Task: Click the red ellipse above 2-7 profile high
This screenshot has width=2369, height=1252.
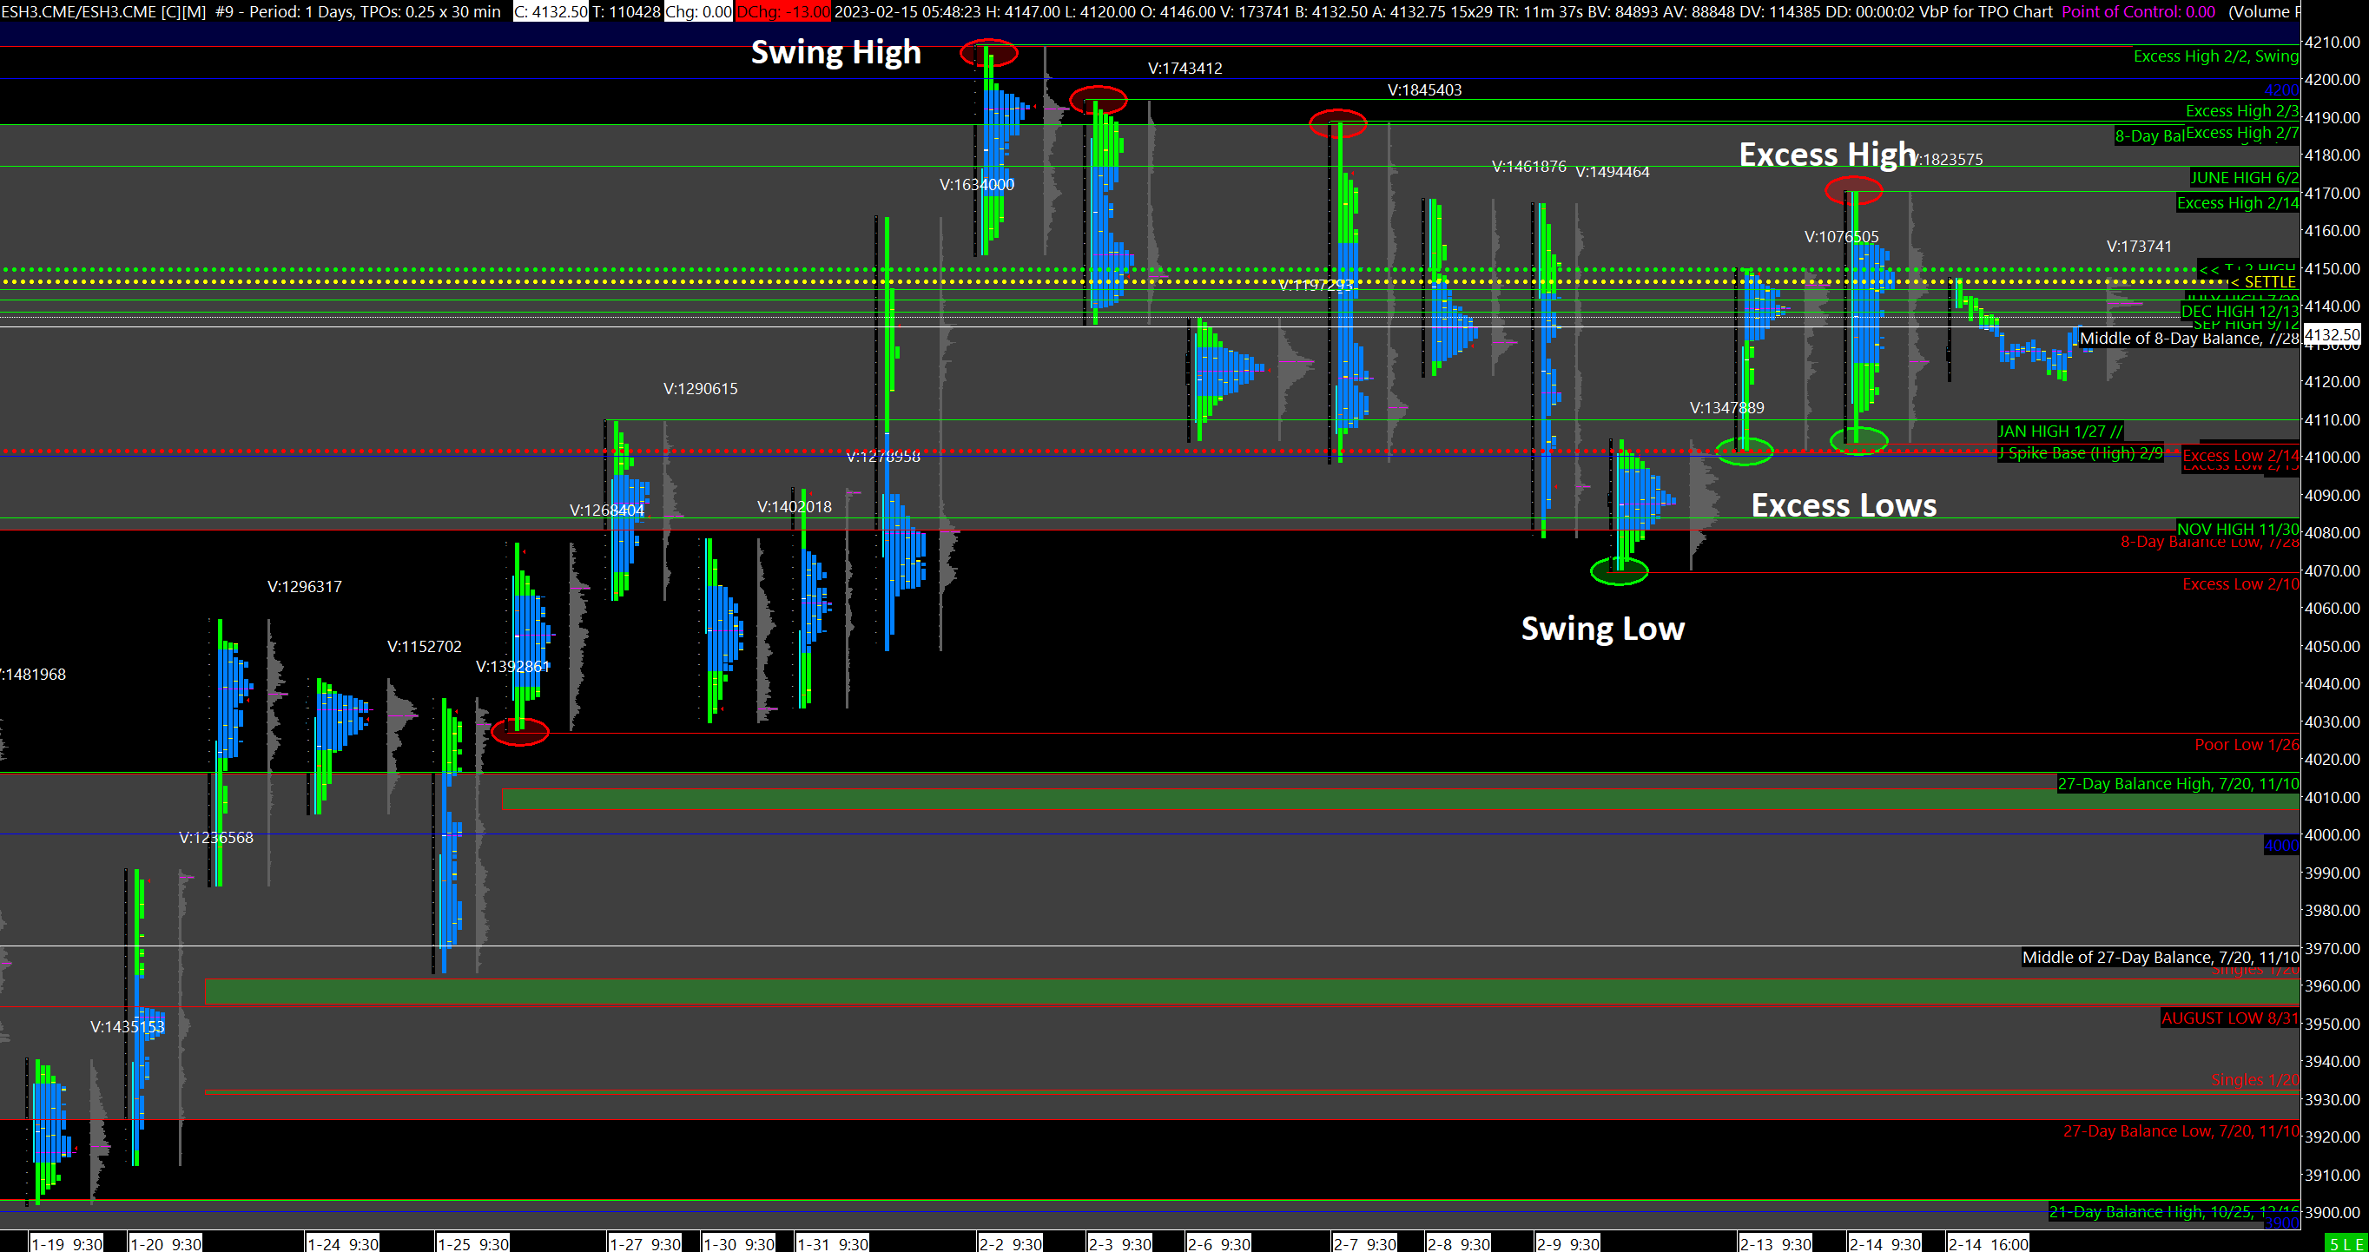Action: [x=1337, y=123]
